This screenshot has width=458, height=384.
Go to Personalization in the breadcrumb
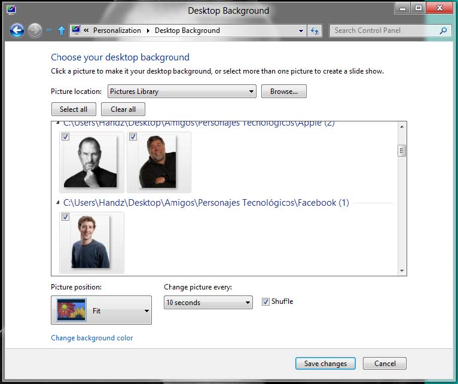point(117,31)
